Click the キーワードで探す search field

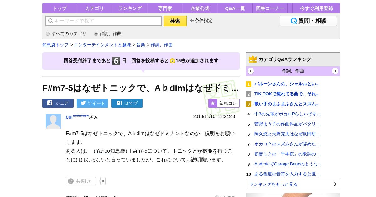coord(104,21)
